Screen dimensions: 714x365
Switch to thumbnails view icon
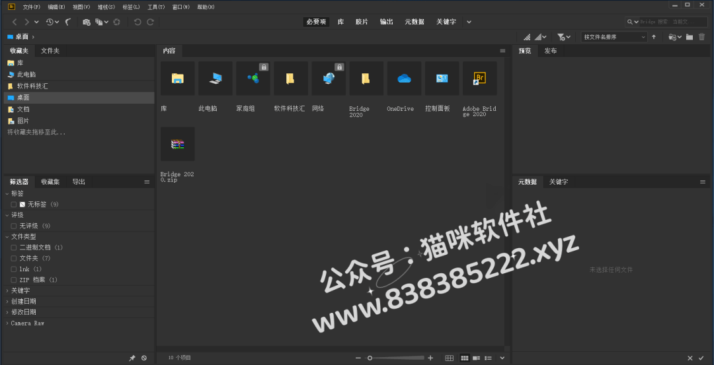pos(465,358)
